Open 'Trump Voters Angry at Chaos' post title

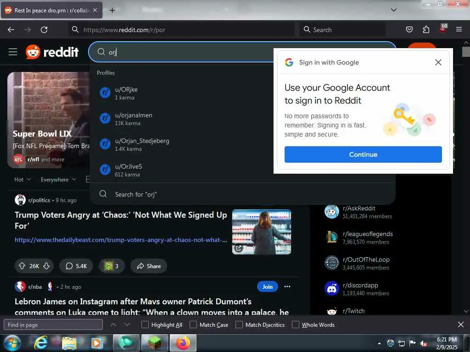(121, 220)
